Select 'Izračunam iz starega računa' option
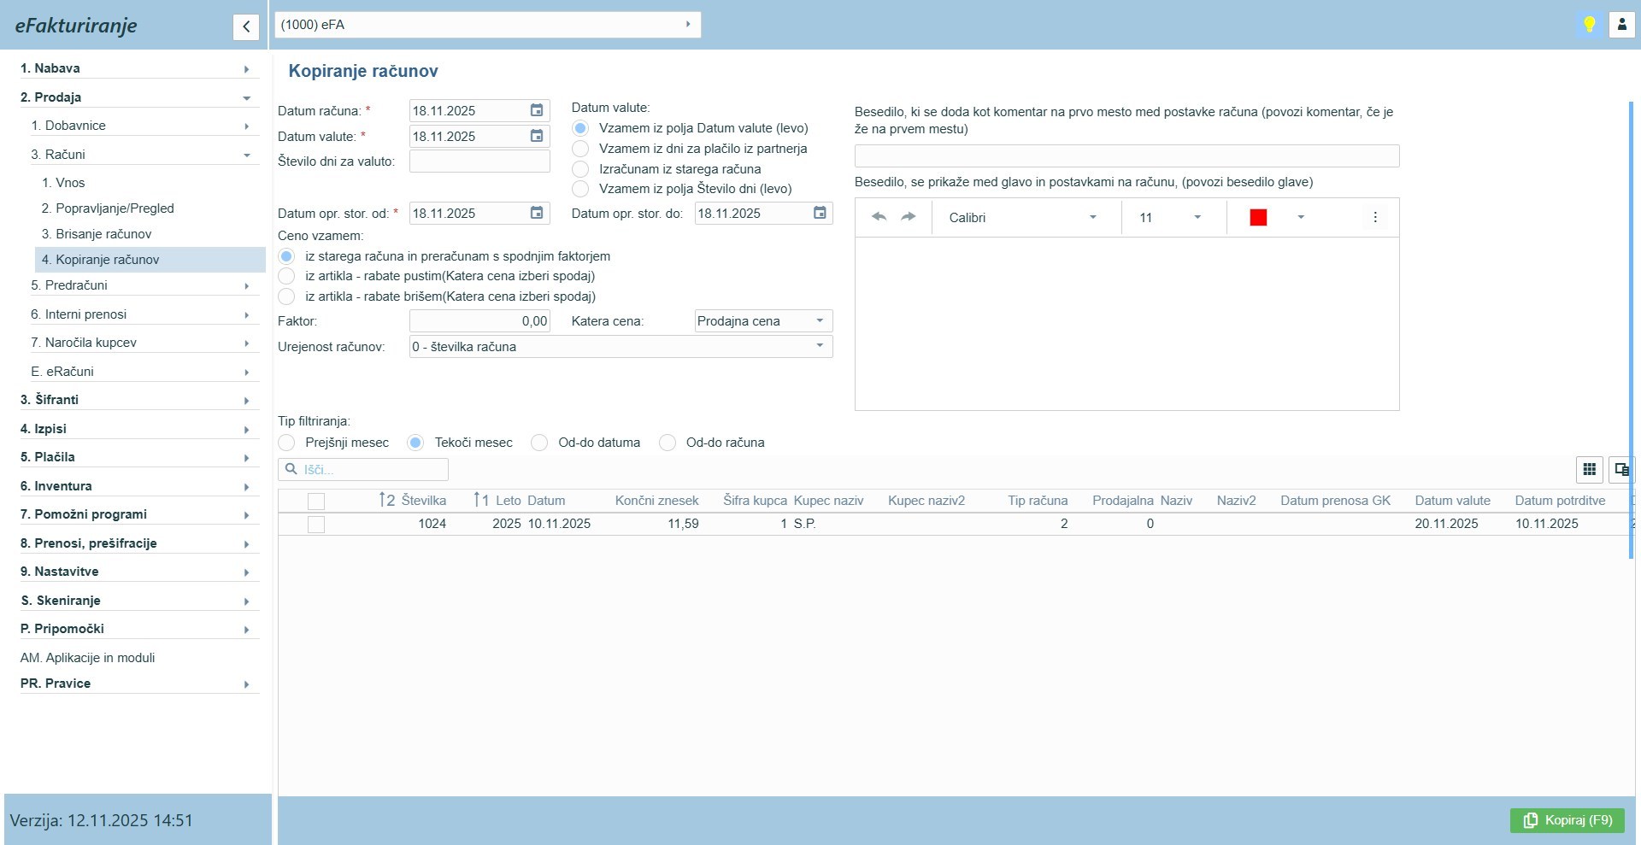The width and height of the screenshot is (1641, 845). pyautogui.click(x=581, y=169)
